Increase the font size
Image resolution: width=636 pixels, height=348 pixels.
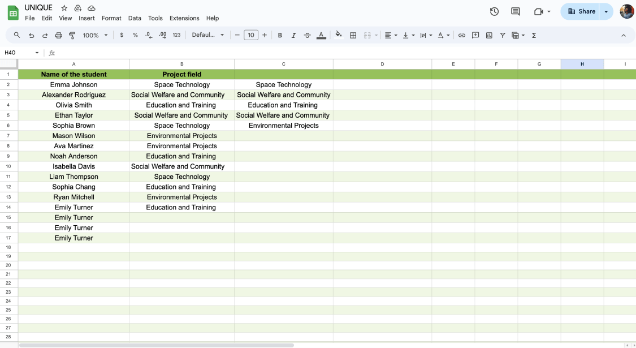click(x=265, y=35)
